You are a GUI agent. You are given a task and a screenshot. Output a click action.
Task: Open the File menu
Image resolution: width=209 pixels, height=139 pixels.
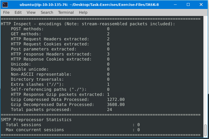[x=6, y=12]
